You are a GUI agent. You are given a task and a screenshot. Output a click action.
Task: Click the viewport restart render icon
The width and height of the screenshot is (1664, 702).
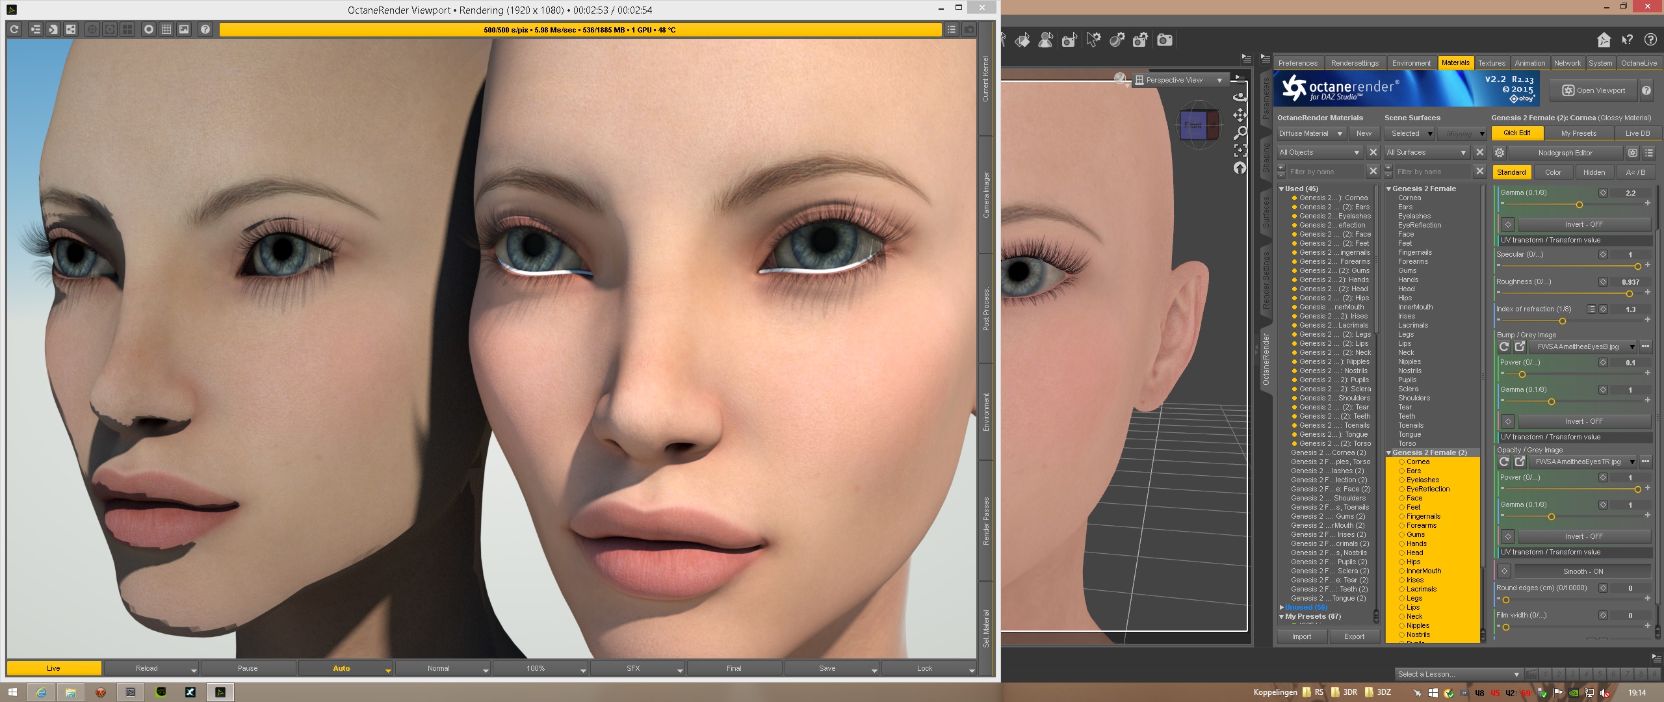[x=14, y=29]
